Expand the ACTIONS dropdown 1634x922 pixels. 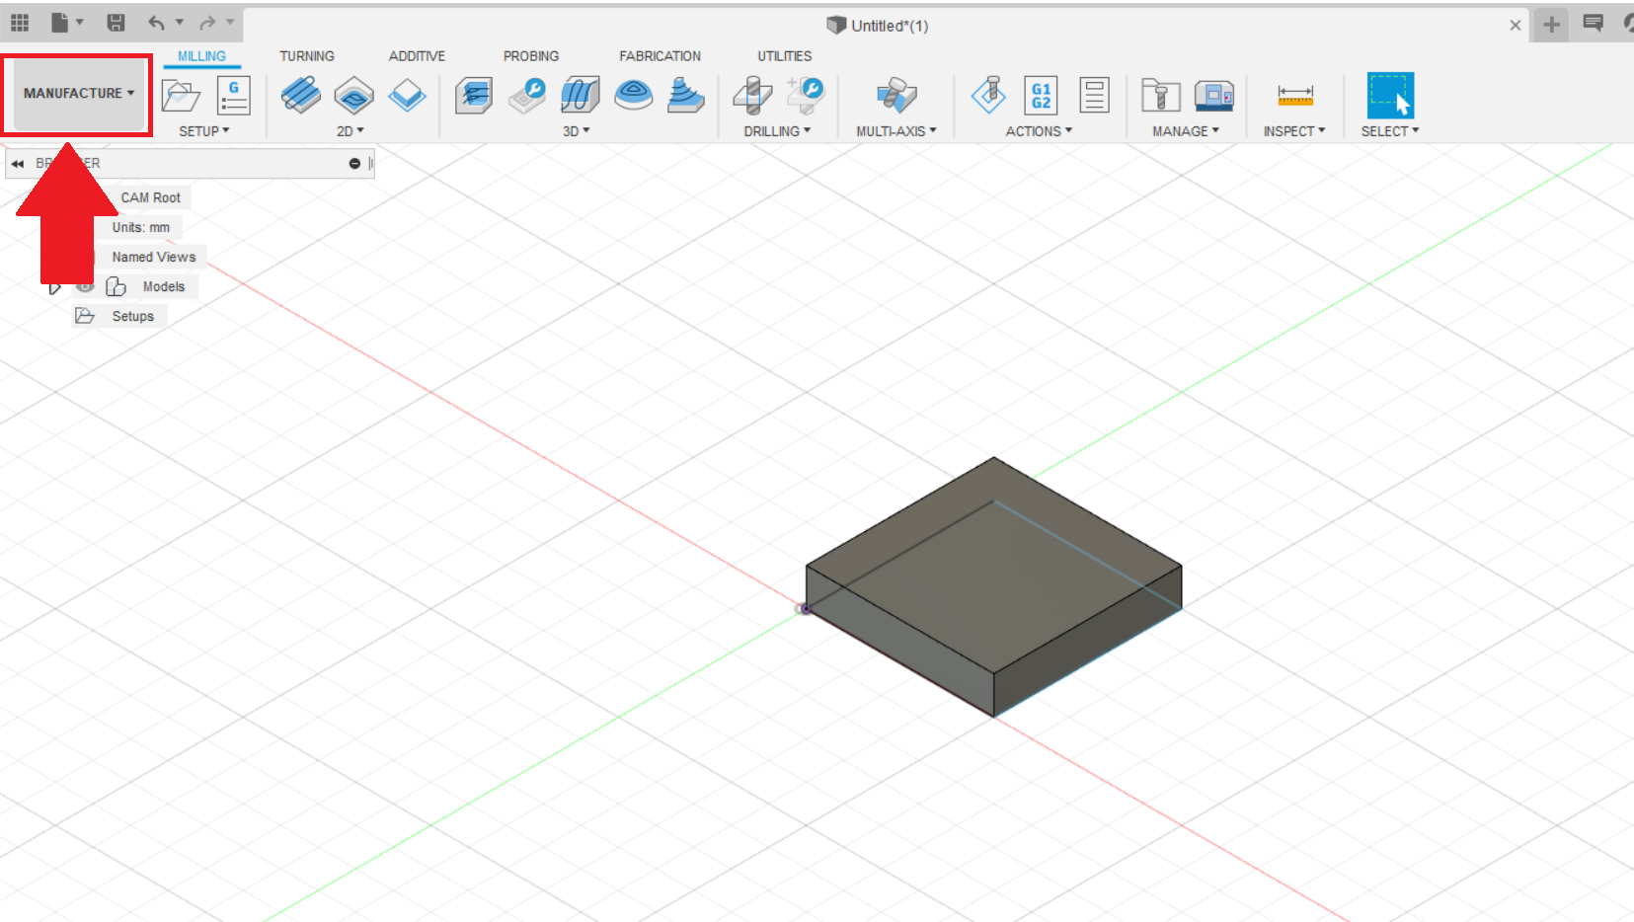1040,131
